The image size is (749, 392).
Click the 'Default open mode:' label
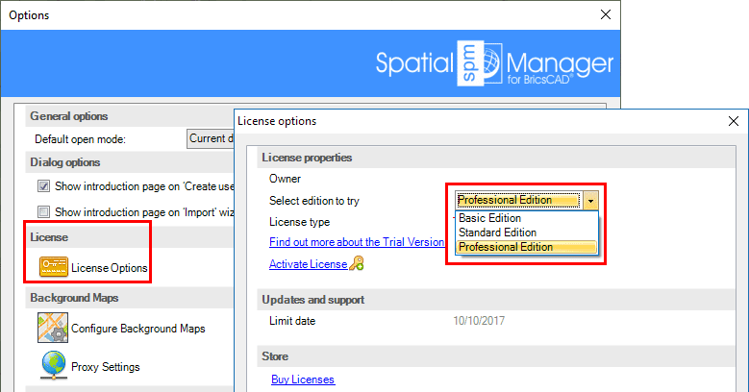[x=80, y=139]
